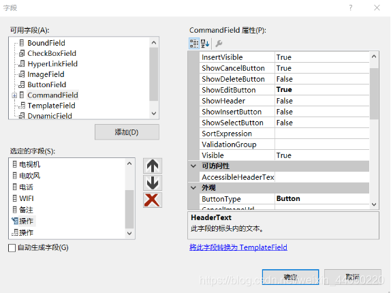Click the ShowHeader property row

[x=284, y=101]
